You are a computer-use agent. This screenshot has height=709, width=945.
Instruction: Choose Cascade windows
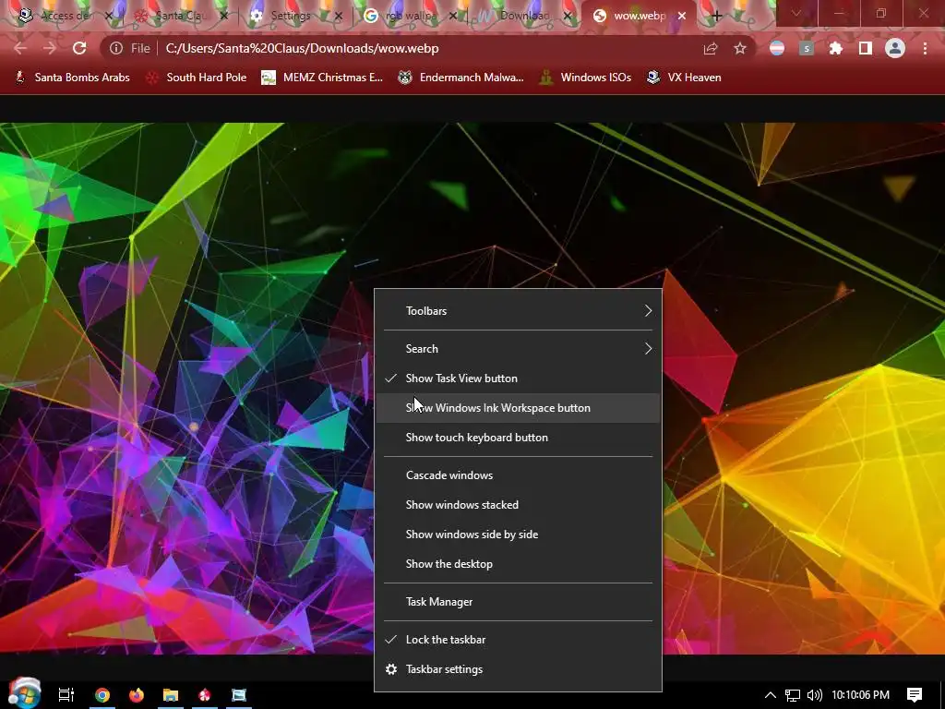pos(519,475)
